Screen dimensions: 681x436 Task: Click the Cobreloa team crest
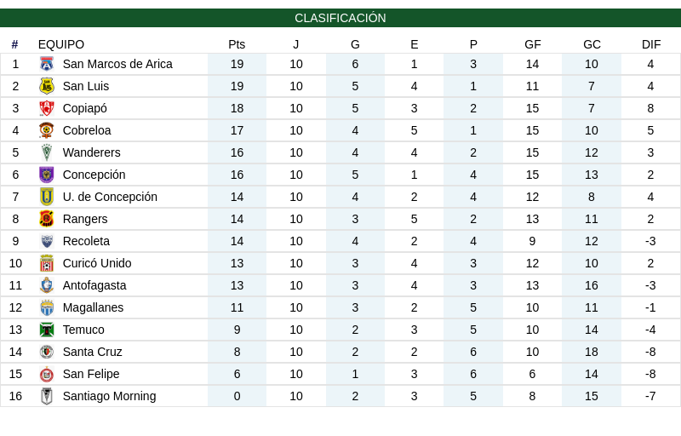[47, 130]
